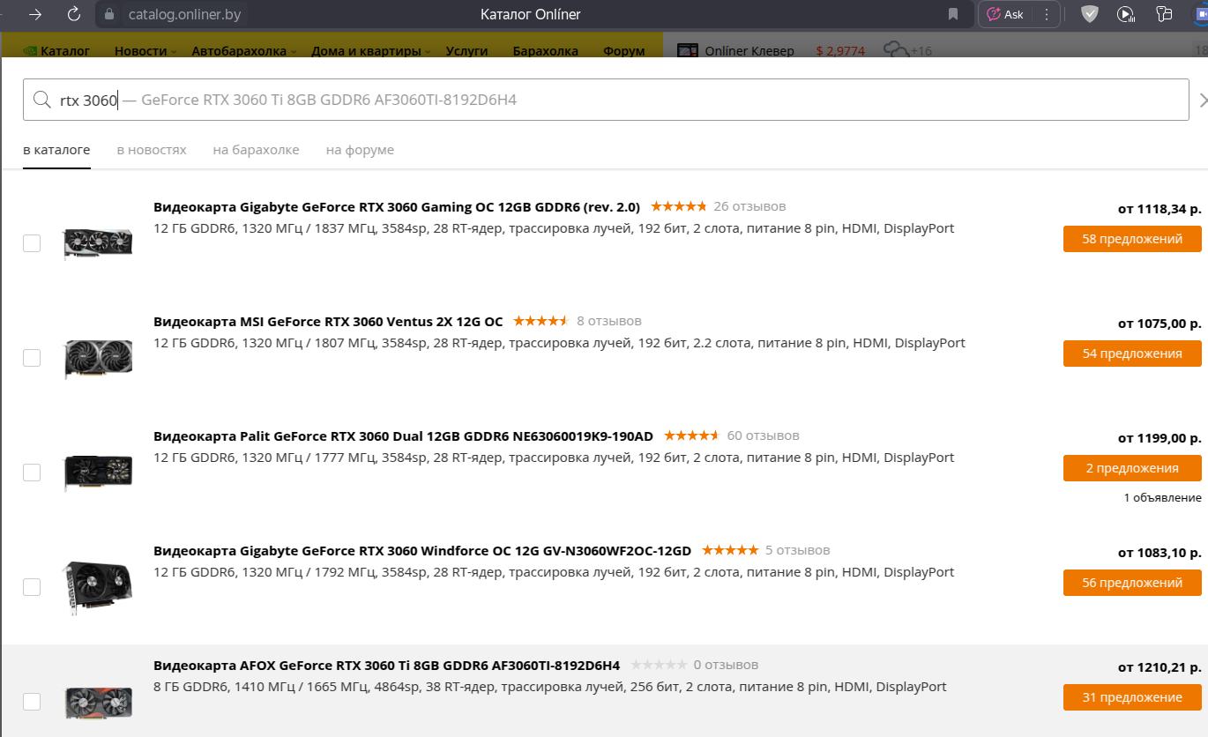Tick the checkbox for Gigabyte RTX 3060 Windforce OC

(32, 587)
